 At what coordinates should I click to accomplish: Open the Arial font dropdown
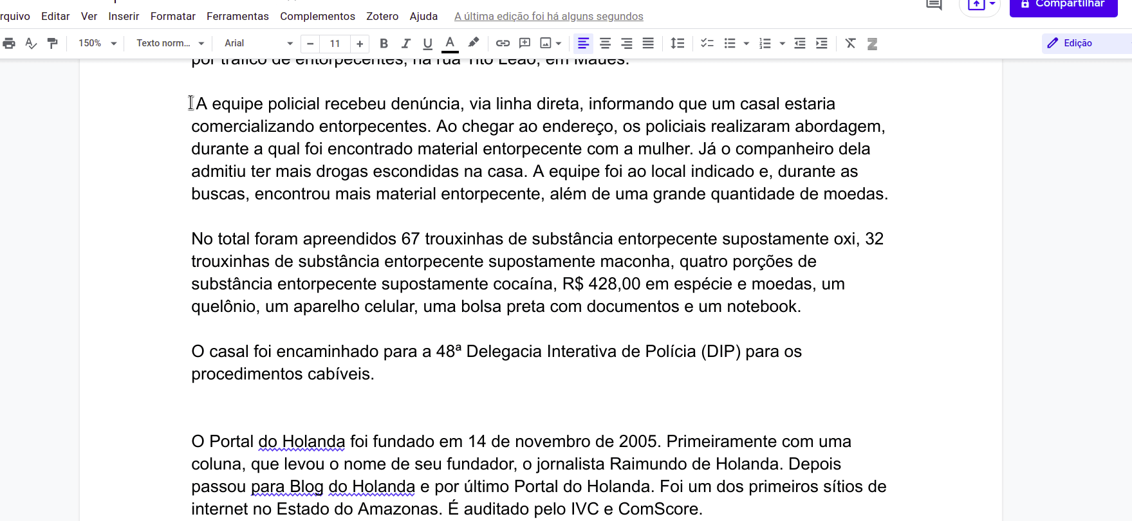coord(259,43)
